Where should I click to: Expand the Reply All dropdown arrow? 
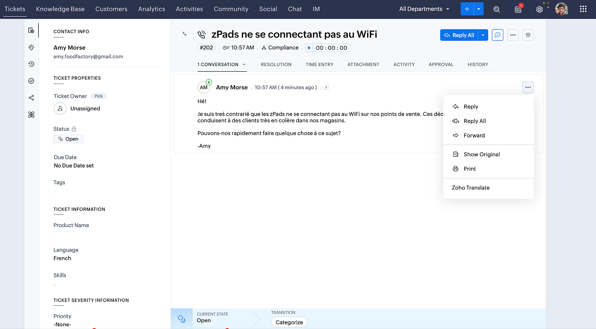point(483,35)
